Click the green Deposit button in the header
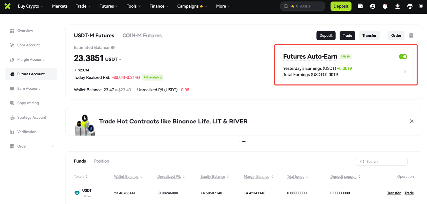427x204 pixels. click(341, 6)
